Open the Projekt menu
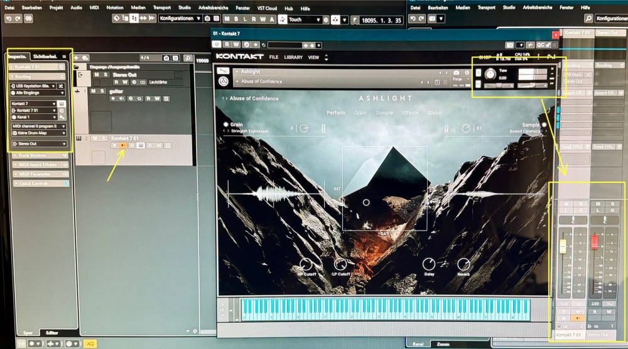The height and width of the screenshot is (349, 628). (56, 8)
